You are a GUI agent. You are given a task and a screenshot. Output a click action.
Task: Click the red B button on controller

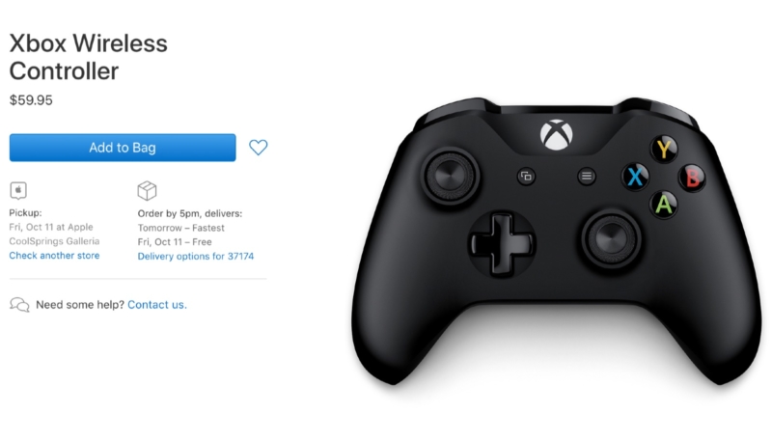[x=692, y=178]
